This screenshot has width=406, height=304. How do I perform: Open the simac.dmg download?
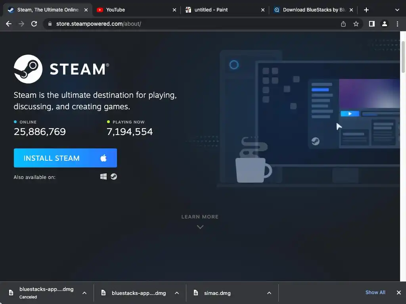pos(226,293)
